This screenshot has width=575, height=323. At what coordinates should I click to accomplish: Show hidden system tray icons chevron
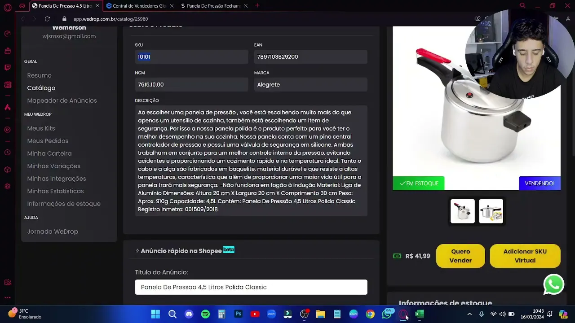(469, 314)
